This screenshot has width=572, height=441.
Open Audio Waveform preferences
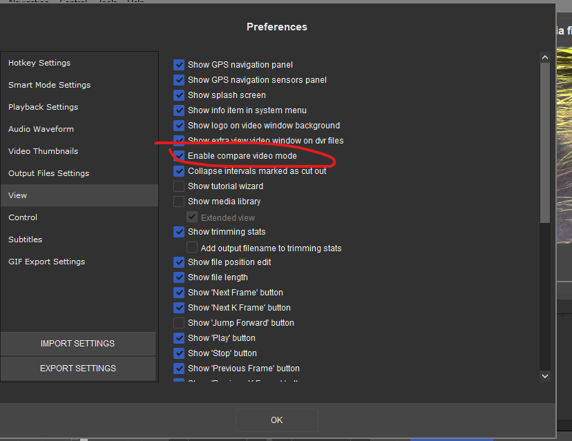coord(41,129)
